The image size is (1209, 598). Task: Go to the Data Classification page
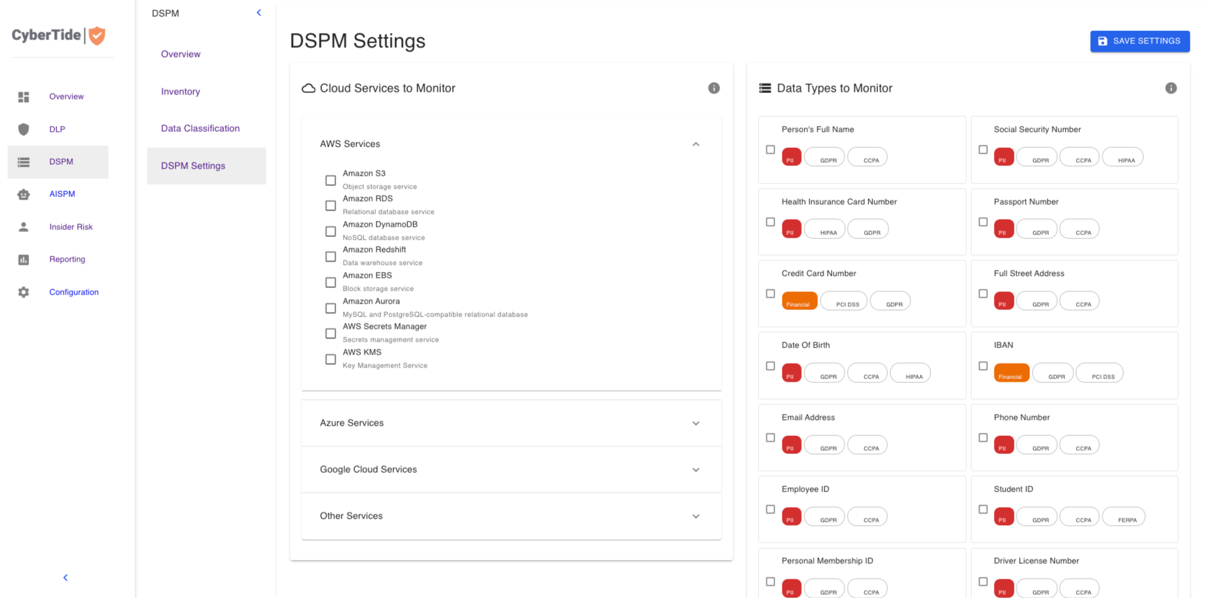click(x=200, y=129)
